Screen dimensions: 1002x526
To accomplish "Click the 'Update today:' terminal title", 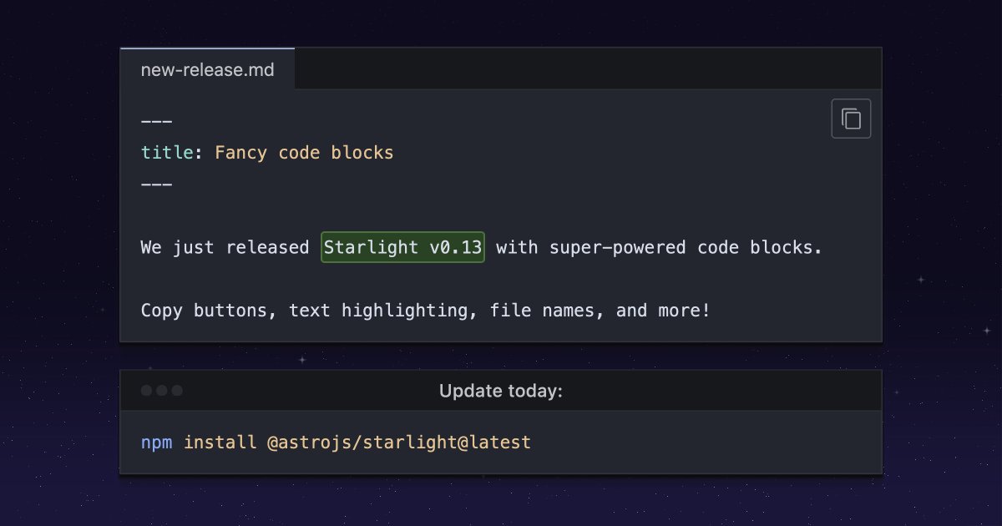I will click(x=501, y=391).
